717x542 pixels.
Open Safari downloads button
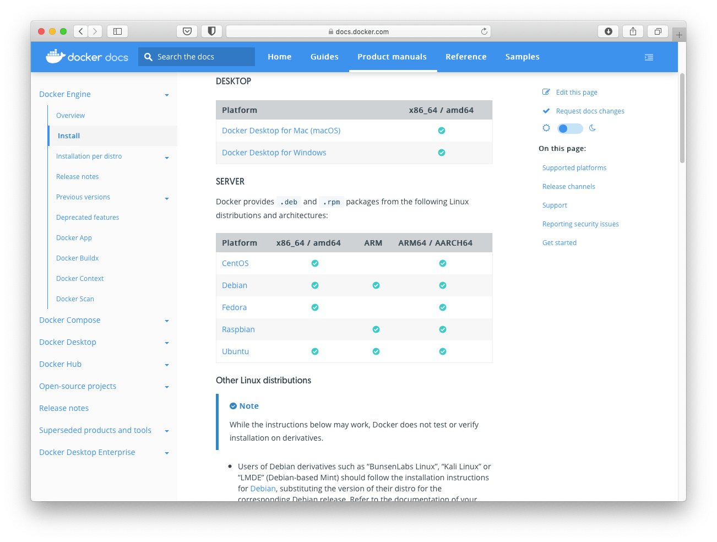(x=609, y=31)
